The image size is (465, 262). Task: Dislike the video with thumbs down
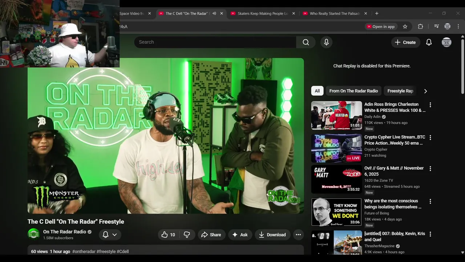tap(187, 235)
